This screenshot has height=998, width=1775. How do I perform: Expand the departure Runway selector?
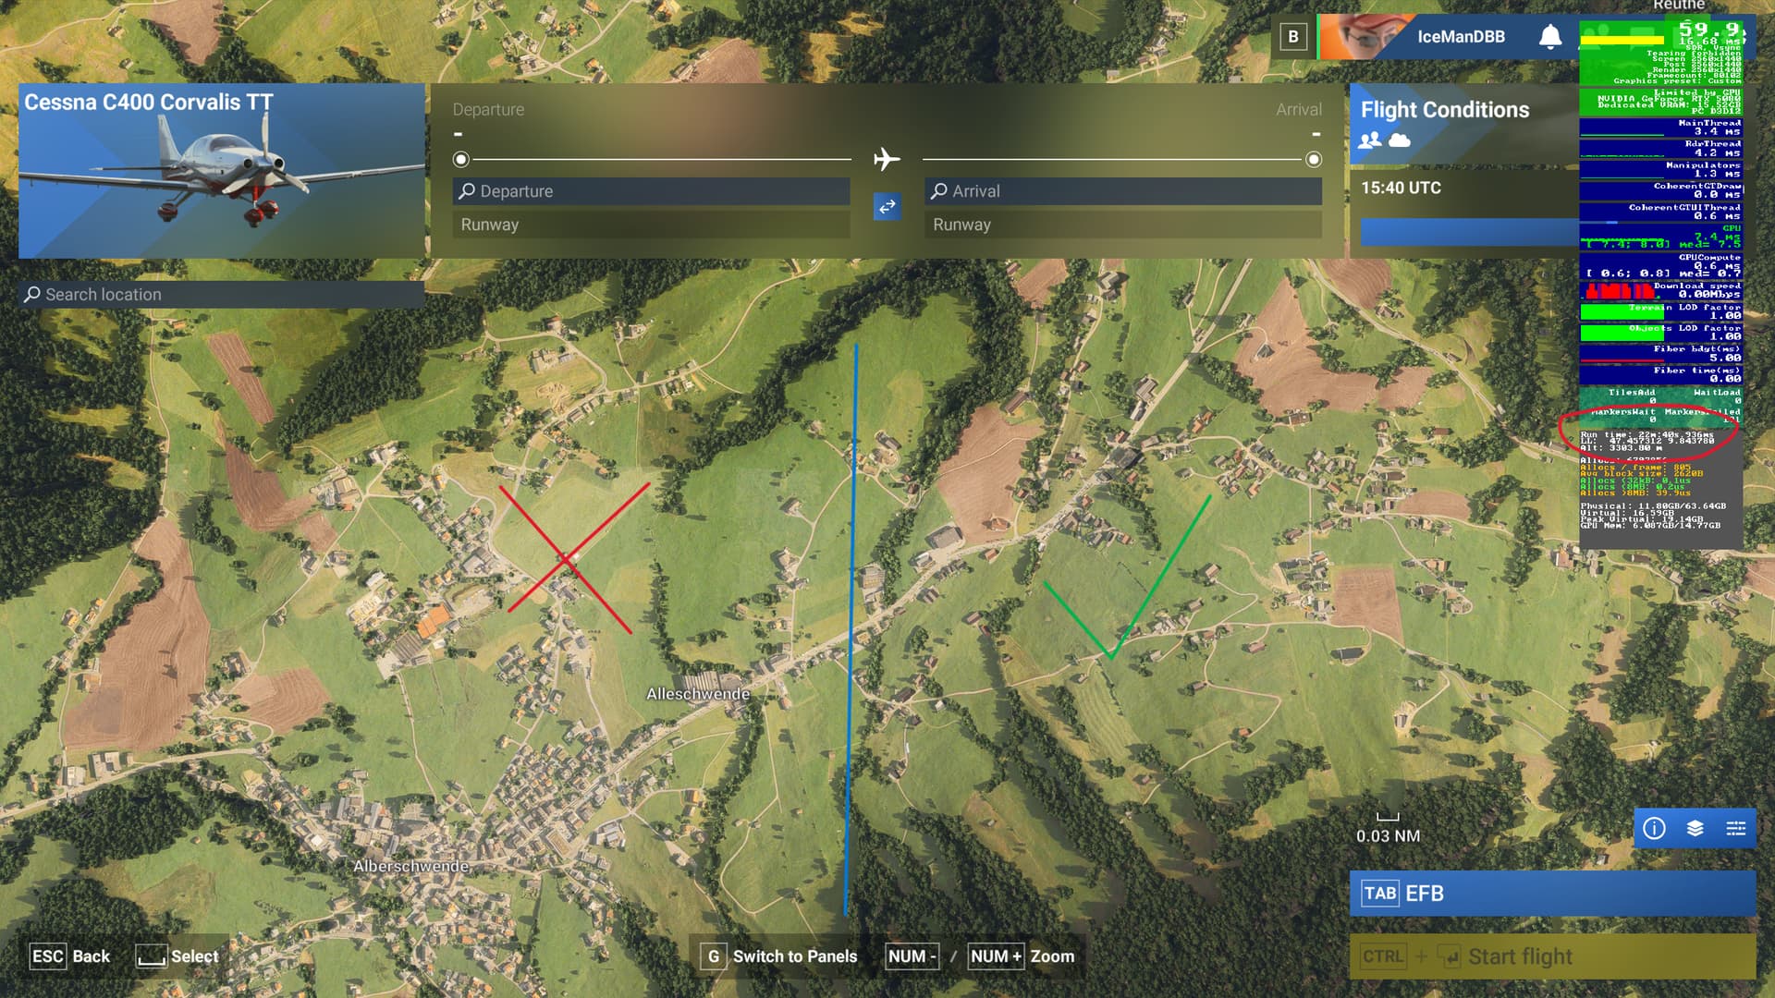(651, 225)
